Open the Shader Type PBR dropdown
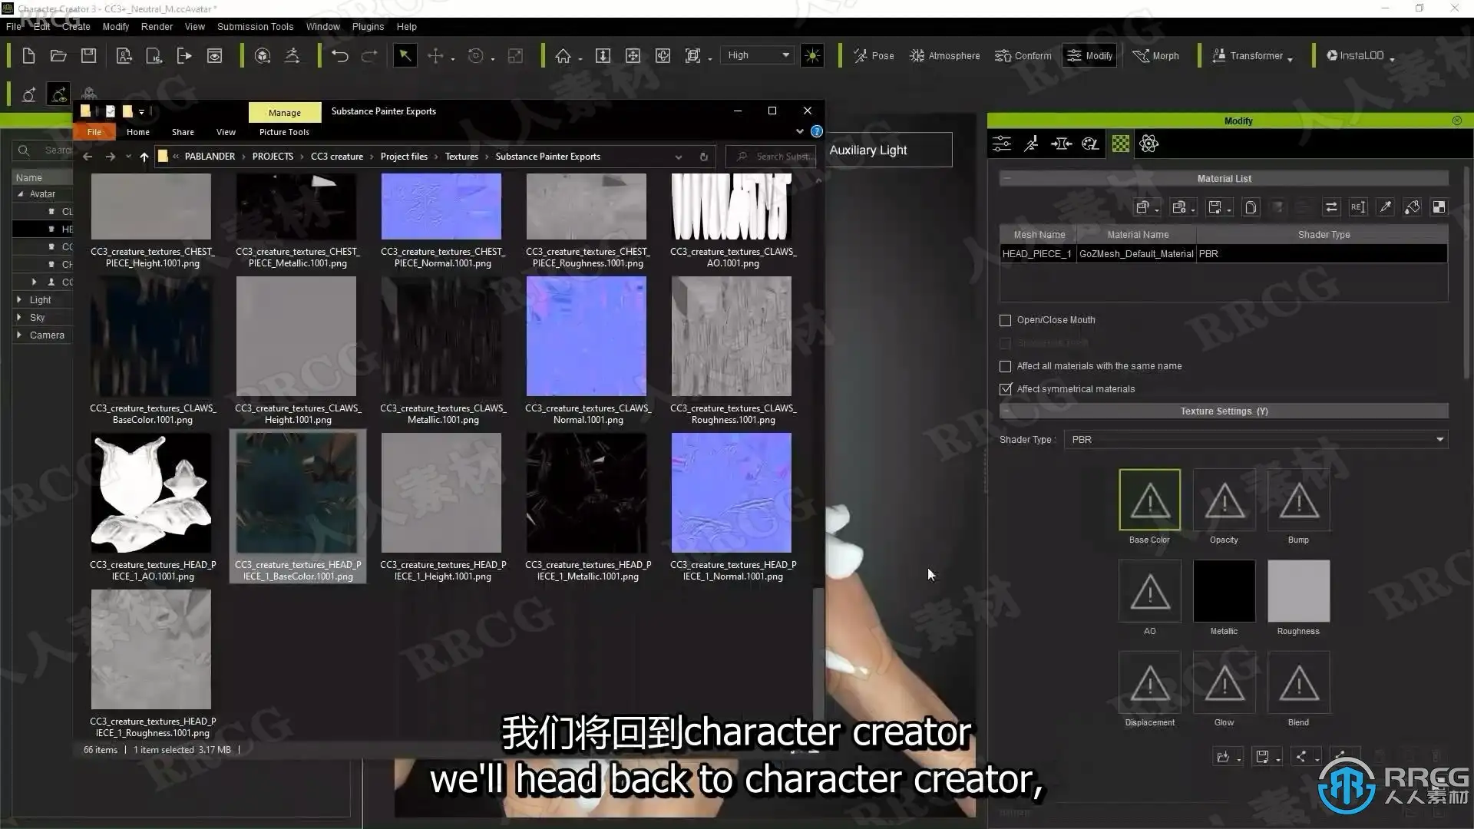This screenshot has height=829, width=1474. click(1256, 440)
